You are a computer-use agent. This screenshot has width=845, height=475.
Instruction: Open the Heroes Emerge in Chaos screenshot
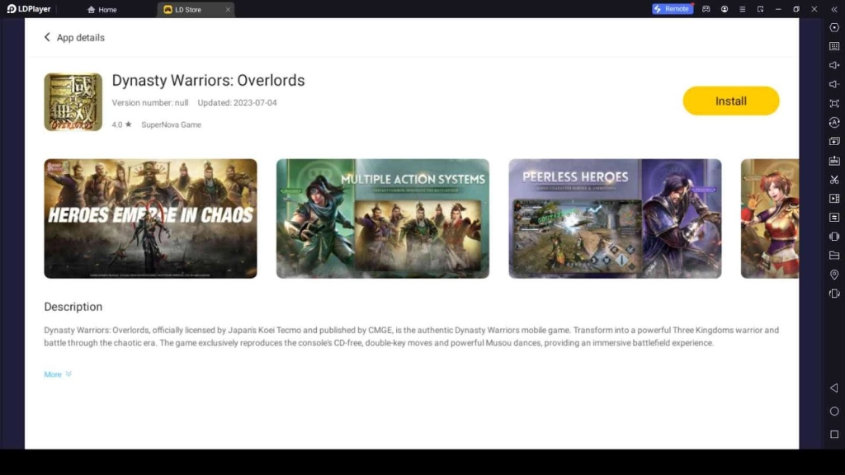(150, 219)
